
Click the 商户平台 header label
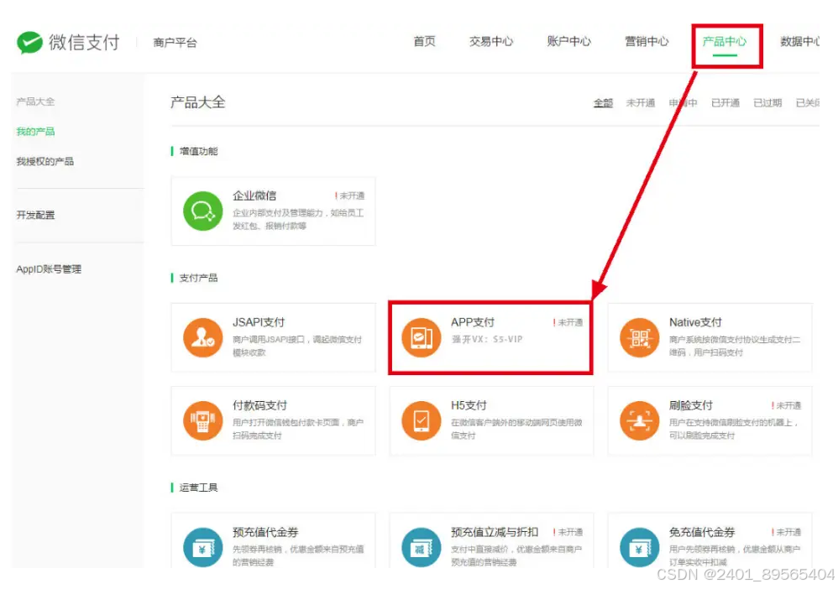pos(175,43)
